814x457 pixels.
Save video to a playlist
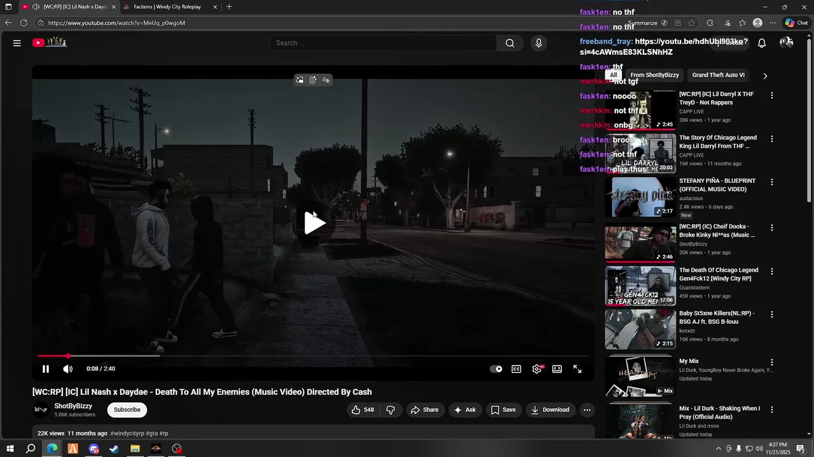pyautogui.click(x=503, y=410)
